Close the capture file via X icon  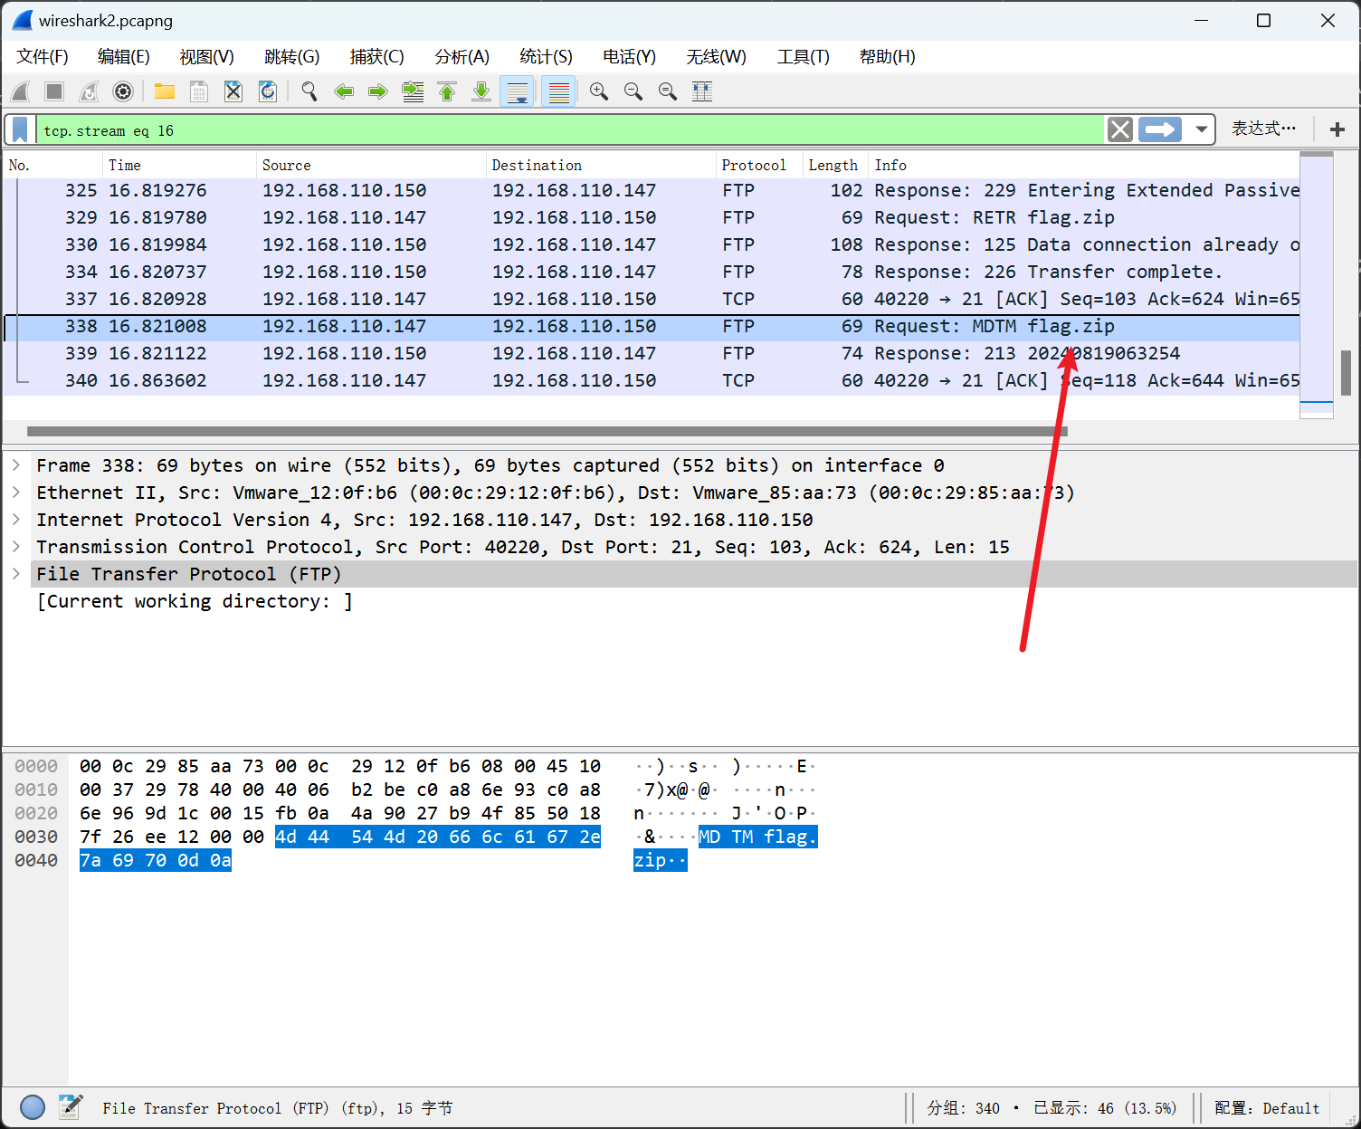pos(233,91)
